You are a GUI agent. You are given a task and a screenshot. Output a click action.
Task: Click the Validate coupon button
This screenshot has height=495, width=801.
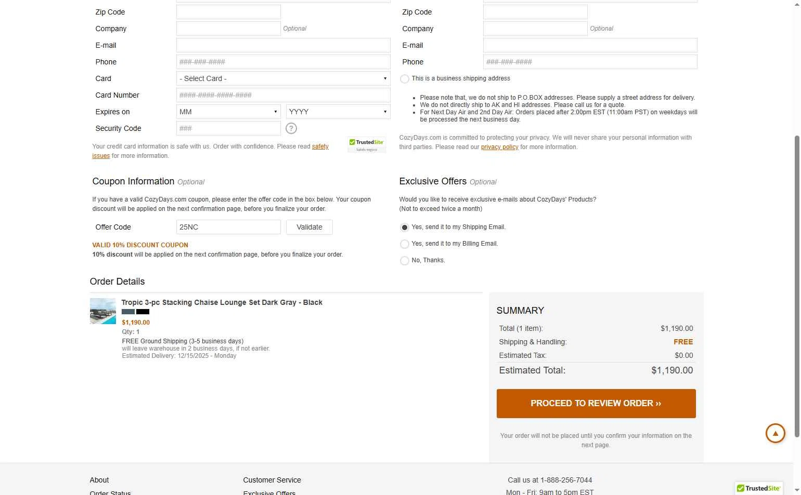(309, 227)
